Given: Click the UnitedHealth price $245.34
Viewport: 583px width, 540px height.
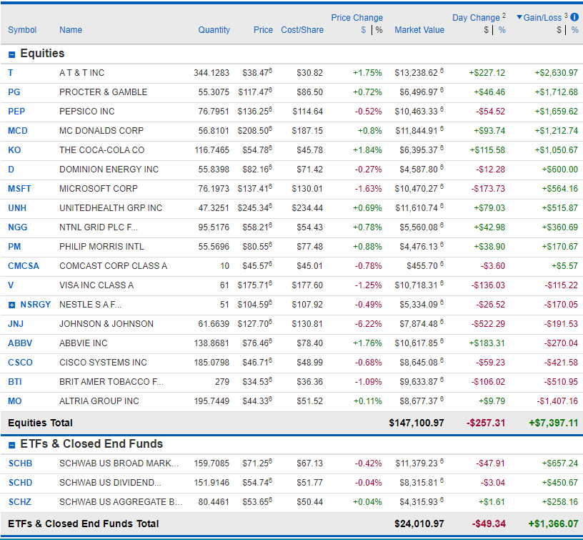Looking at the screenshot, I should 253,208.
